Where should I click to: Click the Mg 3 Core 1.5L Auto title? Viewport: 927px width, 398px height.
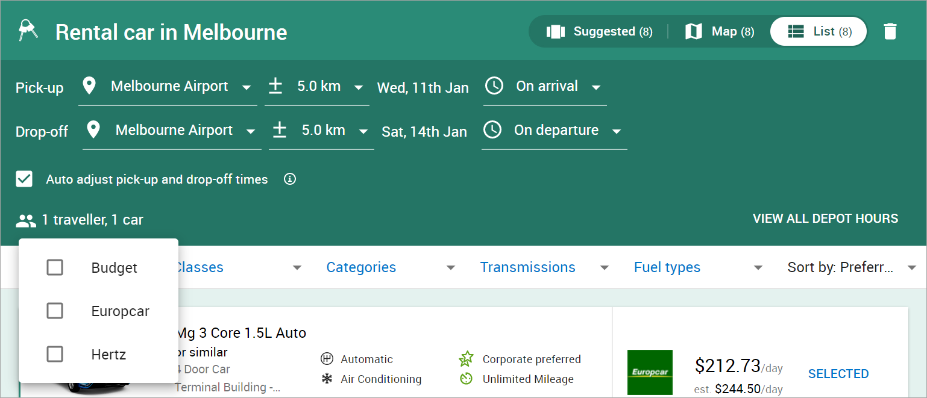point(241,333)
